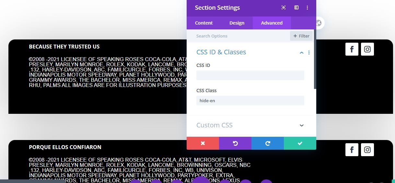The height and width of the screenshot is (183, 395).
Task: Discard changes with the red X button
Action: coord(203,143)
